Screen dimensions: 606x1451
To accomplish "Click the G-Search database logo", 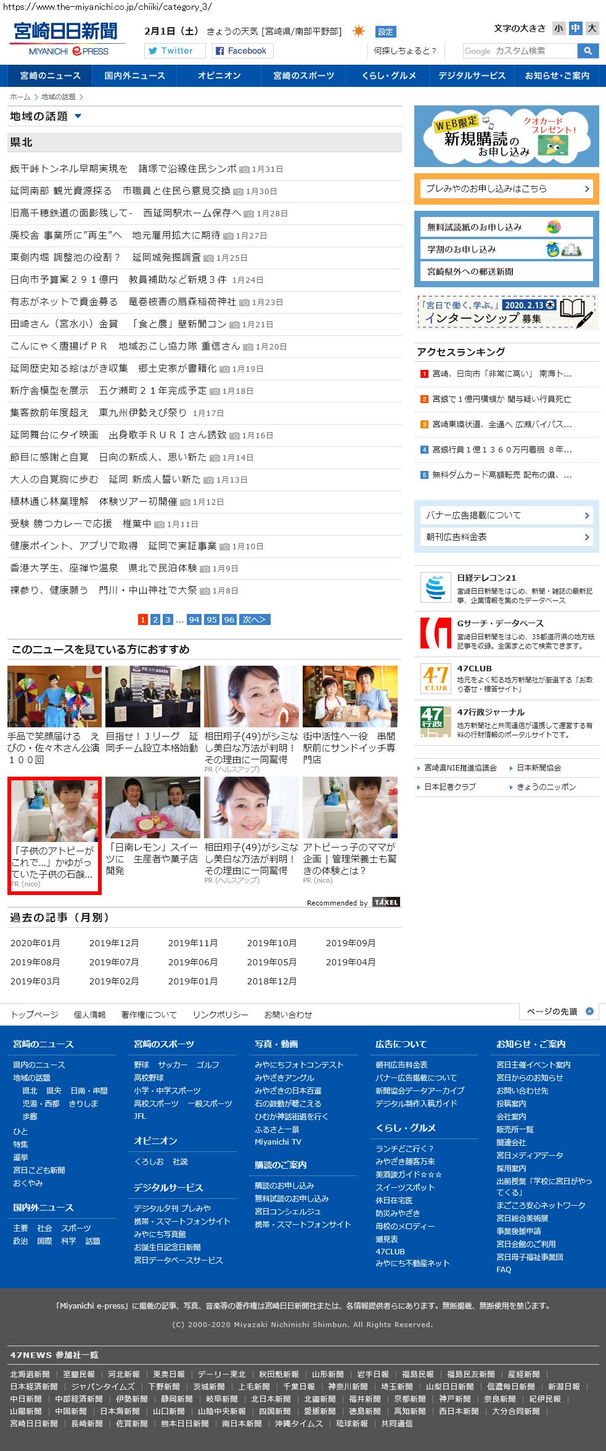I will (x=435, y=633).
